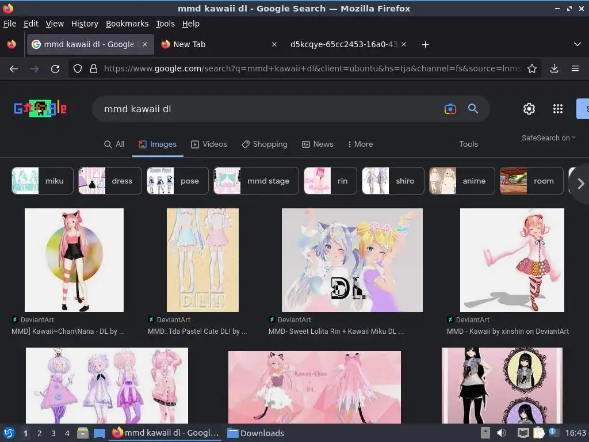Bookmark this page with the star icon
The image size is (589, 442).
(x=532, y=68)
